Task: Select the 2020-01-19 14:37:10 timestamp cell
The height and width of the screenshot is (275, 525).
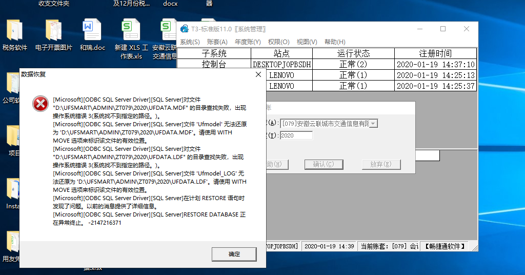Action: click(x=435, y=64)
